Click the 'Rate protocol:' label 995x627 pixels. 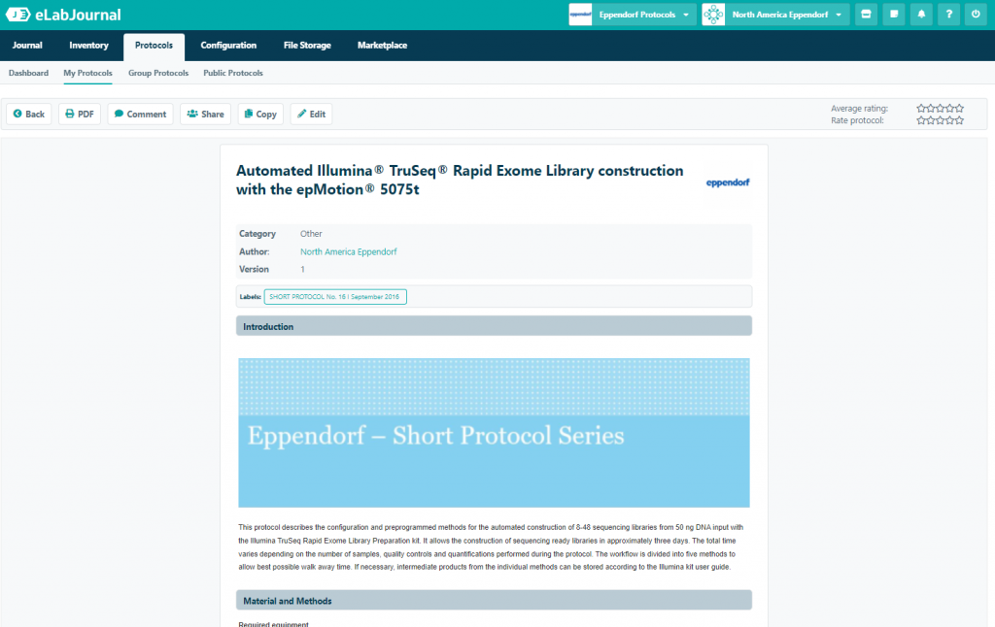click(x=857, y=120)
